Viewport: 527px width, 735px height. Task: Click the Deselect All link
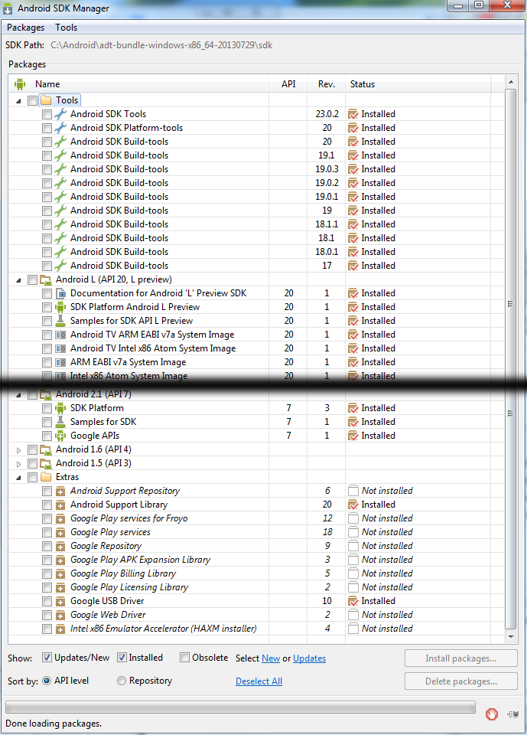tap(259, 681)
